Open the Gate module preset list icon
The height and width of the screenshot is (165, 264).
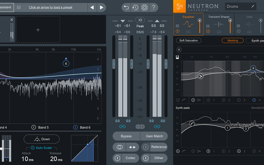(x=238, y=26)
